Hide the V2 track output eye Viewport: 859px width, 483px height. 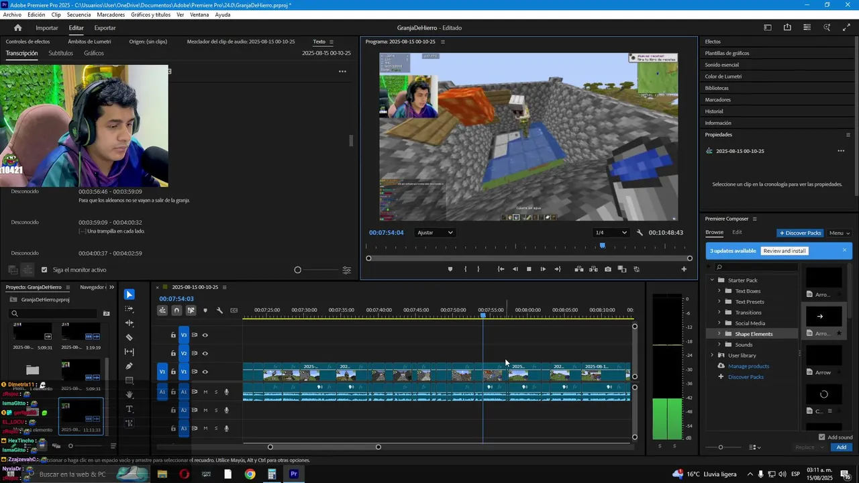[x=205, y=354]
